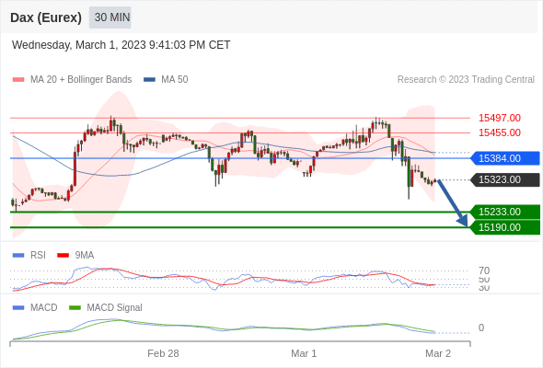Image resolution: width=543 pixels, height=368 pixels.
Task: Click the 15497.00 resistance label
Action: [x=500, y=118]
